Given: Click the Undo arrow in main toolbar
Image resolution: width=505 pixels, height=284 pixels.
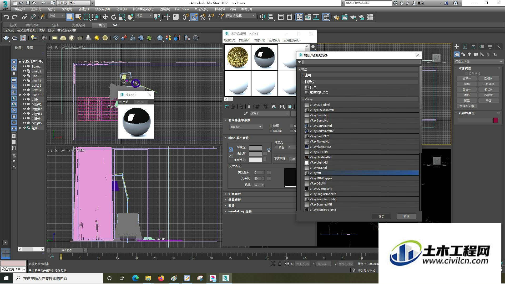Looking at the screenshot, I should point(6,17).
